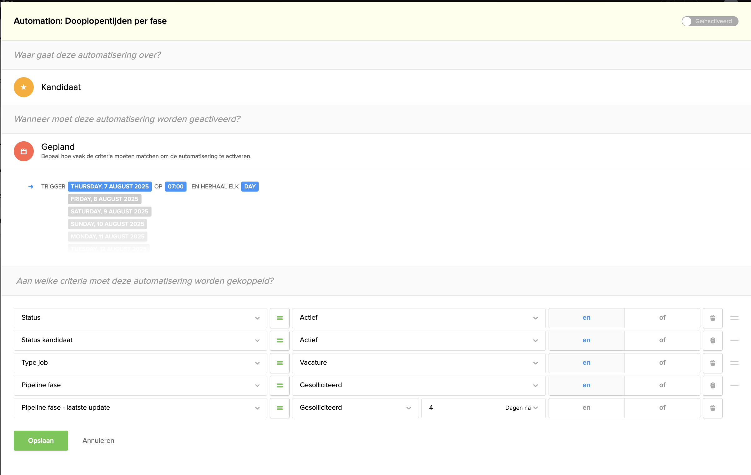Select 'of' in Type job row
The image size is (751, 475).
[662, 363]
